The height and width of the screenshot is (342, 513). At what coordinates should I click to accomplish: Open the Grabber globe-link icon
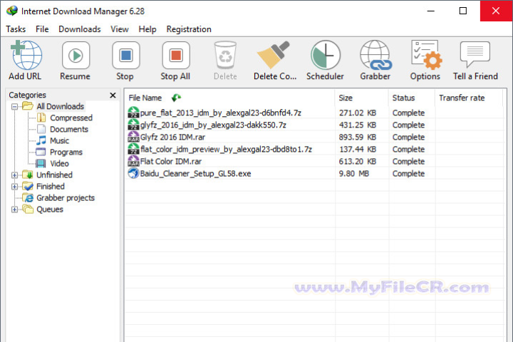coord(375,55)
